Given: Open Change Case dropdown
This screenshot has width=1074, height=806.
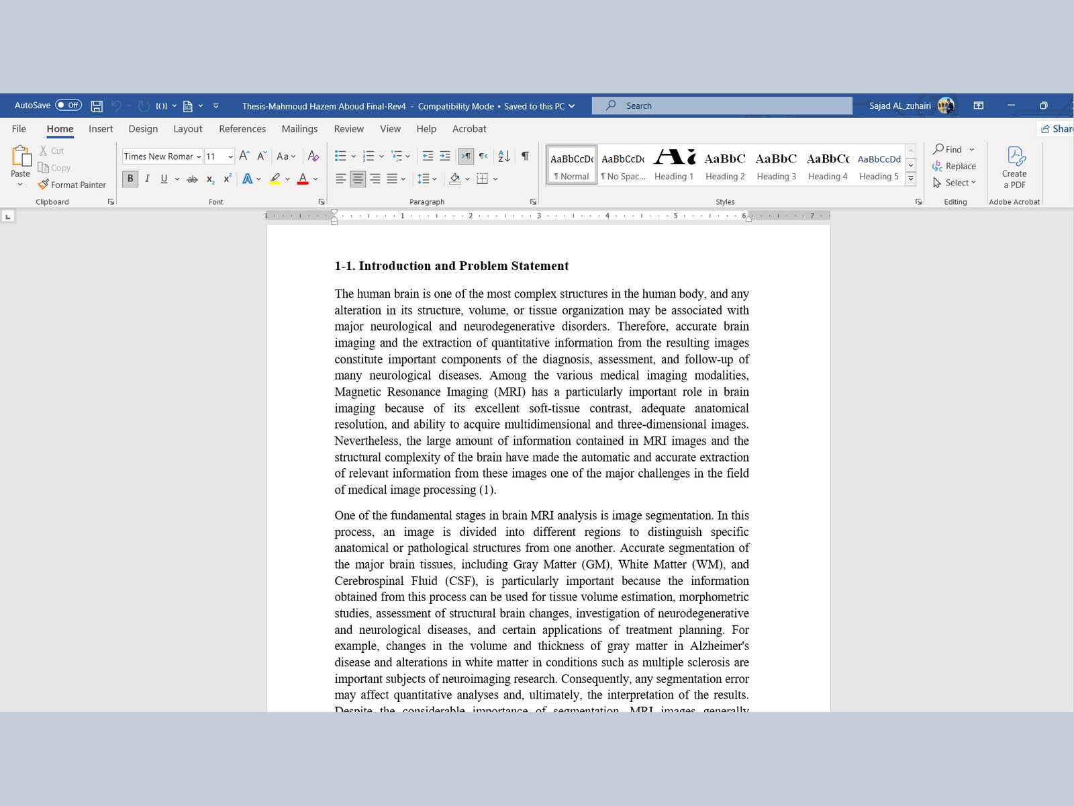Looking at the screenshot, I should tap(286, 156).
